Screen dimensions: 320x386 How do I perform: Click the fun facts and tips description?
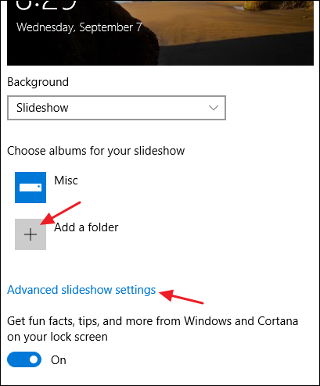point(153,329)
